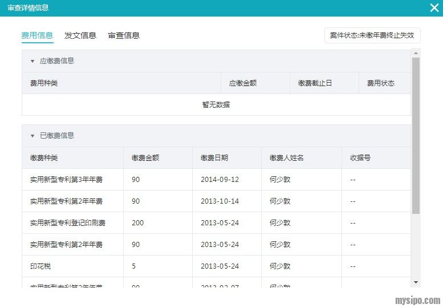Click the 收据号 column header
This screenshot has height=308, width=443.
tap(360, 158)
